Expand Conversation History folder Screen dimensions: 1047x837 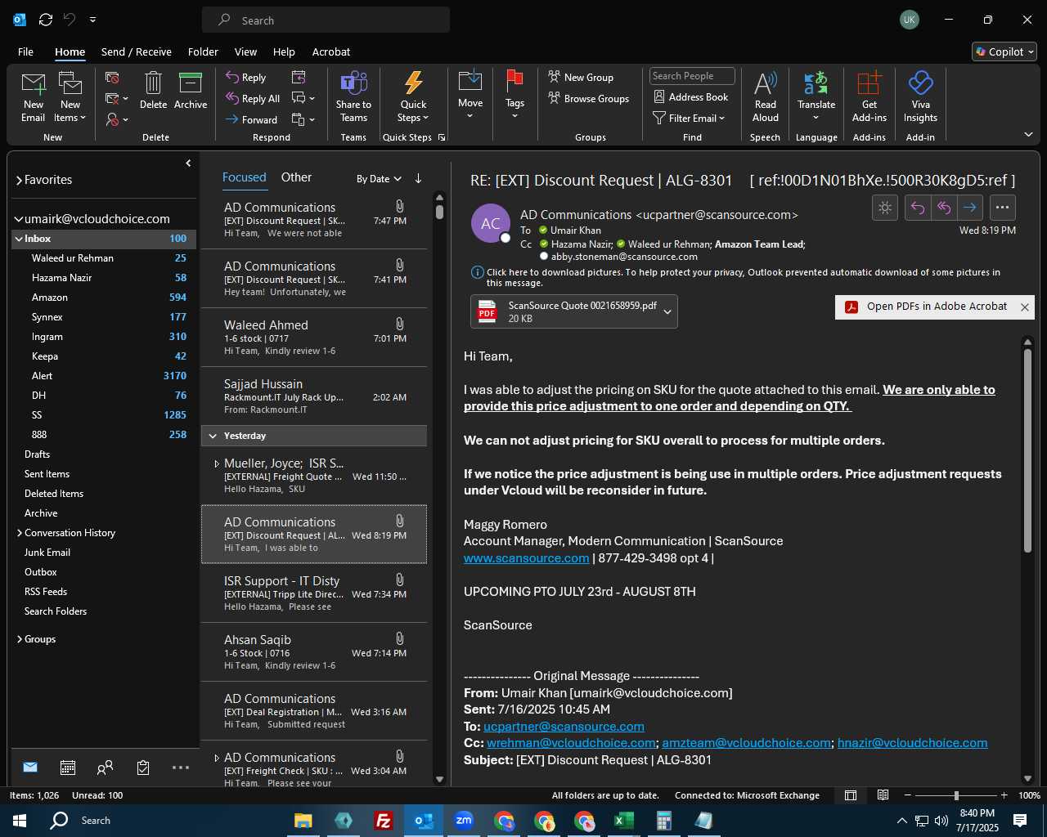(x=19, y=533)
